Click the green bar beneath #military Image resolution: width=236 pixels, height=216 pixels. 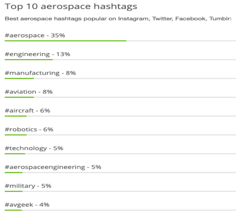14,191
